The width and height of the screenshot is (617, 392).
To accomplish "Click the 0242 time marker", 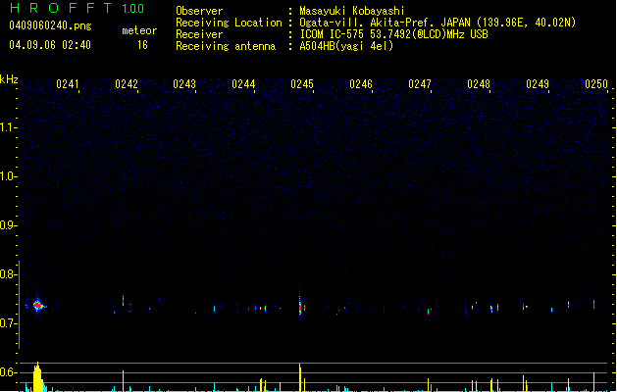I will (x=127, y=84).
